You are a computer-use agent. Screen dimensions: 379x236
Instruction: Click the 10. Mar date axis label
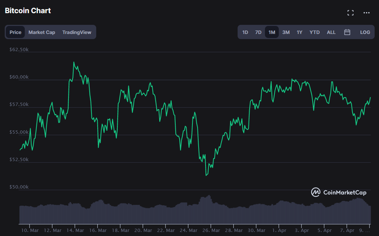(30, 231)
